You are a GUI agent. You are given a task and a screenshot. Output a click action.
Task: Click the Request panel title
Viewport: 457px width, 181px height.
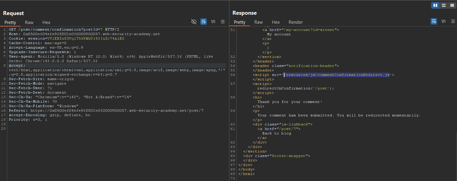coord(13,13)
